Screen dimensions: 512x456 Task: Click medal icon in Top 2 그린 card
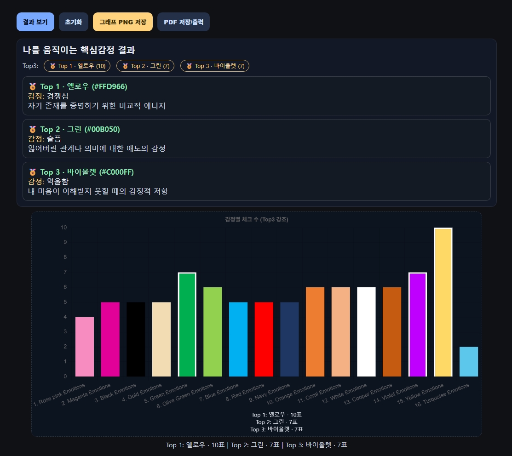pyautogui.click(x=33, y=129)
